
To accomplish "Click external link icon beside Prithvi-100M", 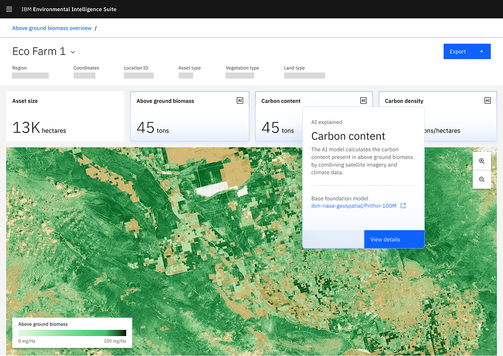I will click(x=403, y=206).
